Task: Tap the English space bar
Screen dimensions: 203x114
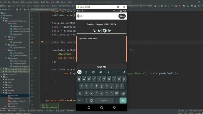Action: click(x=104, y=100)
